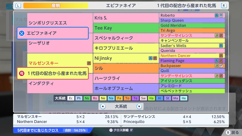This screenshot has height=136, width=242.
Task: Select Quill in fourth generation
Action: coord(192,71)
